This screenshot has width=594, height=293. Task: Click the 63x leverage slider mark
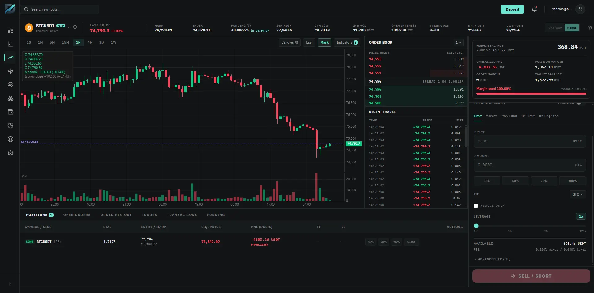click(546, 231)
